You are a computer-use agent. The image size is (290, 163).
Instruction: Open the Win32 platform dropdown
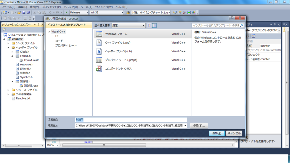[x=122, y=12]
